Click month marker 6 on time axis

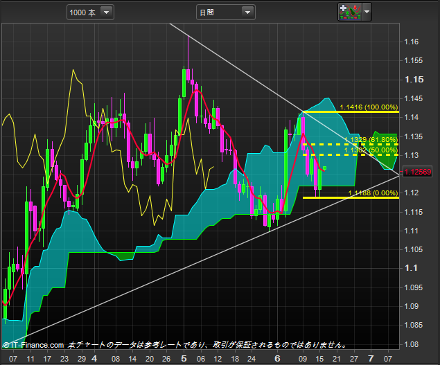pos(277,358)
